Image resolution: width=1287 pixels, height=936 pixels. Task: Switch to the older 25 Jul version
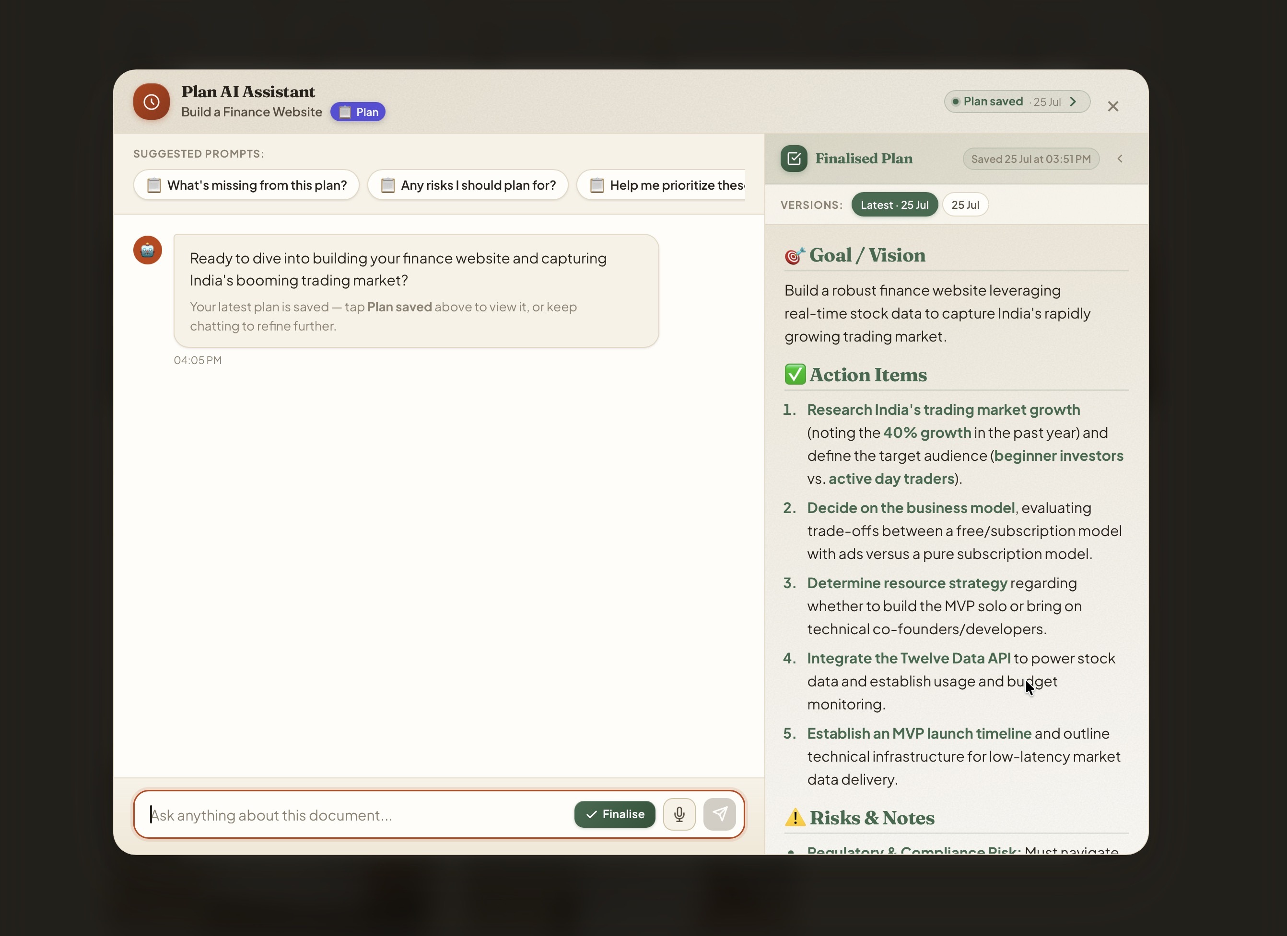pyautogui.click(x=965, y=205)
